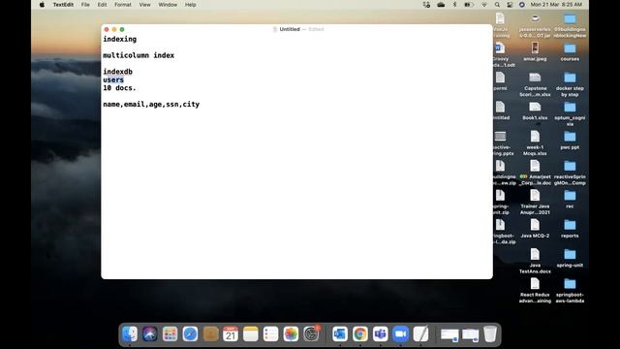Open the Calendar app showing 21
620x349 pixels.
(x=231, y=333)
